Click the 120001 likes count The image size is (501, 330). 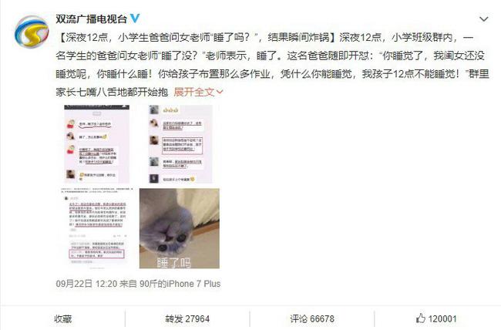(442, 318)
